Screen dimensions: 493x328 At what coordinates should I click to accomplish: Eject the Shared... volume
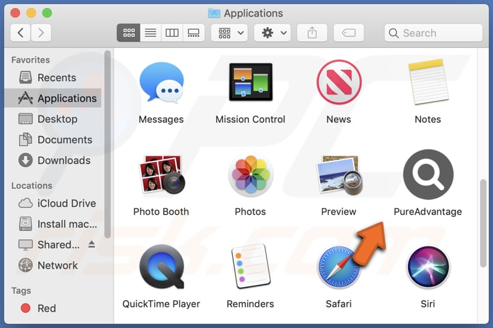coord(92,244)
